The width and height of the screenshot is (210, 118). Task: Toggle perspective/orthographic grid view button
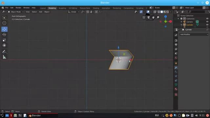point(144,17)
